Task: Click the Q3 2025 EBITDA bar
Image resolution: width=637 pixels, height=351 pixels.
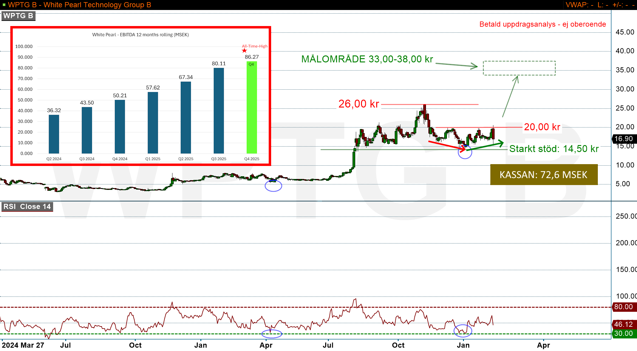Action: pyautogui.click(x=219, y=111)
